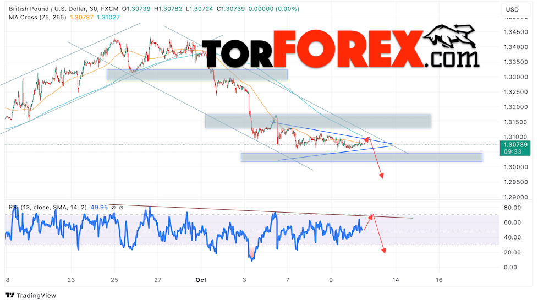This screenshot has width=538, height=304.
Task: Click the 27 date label on the time axis
Action: click(157, 280)
